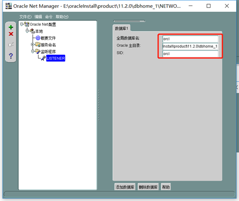
Task: Select 监听程序 label in the tree
Action: click(x=48, y=51)
